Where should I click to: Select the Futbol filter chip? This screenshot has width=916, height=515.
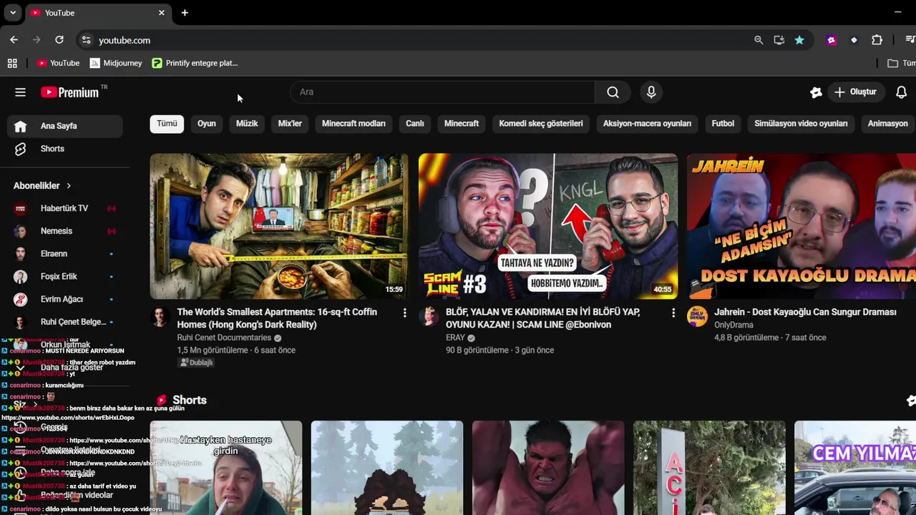[723, 124]
